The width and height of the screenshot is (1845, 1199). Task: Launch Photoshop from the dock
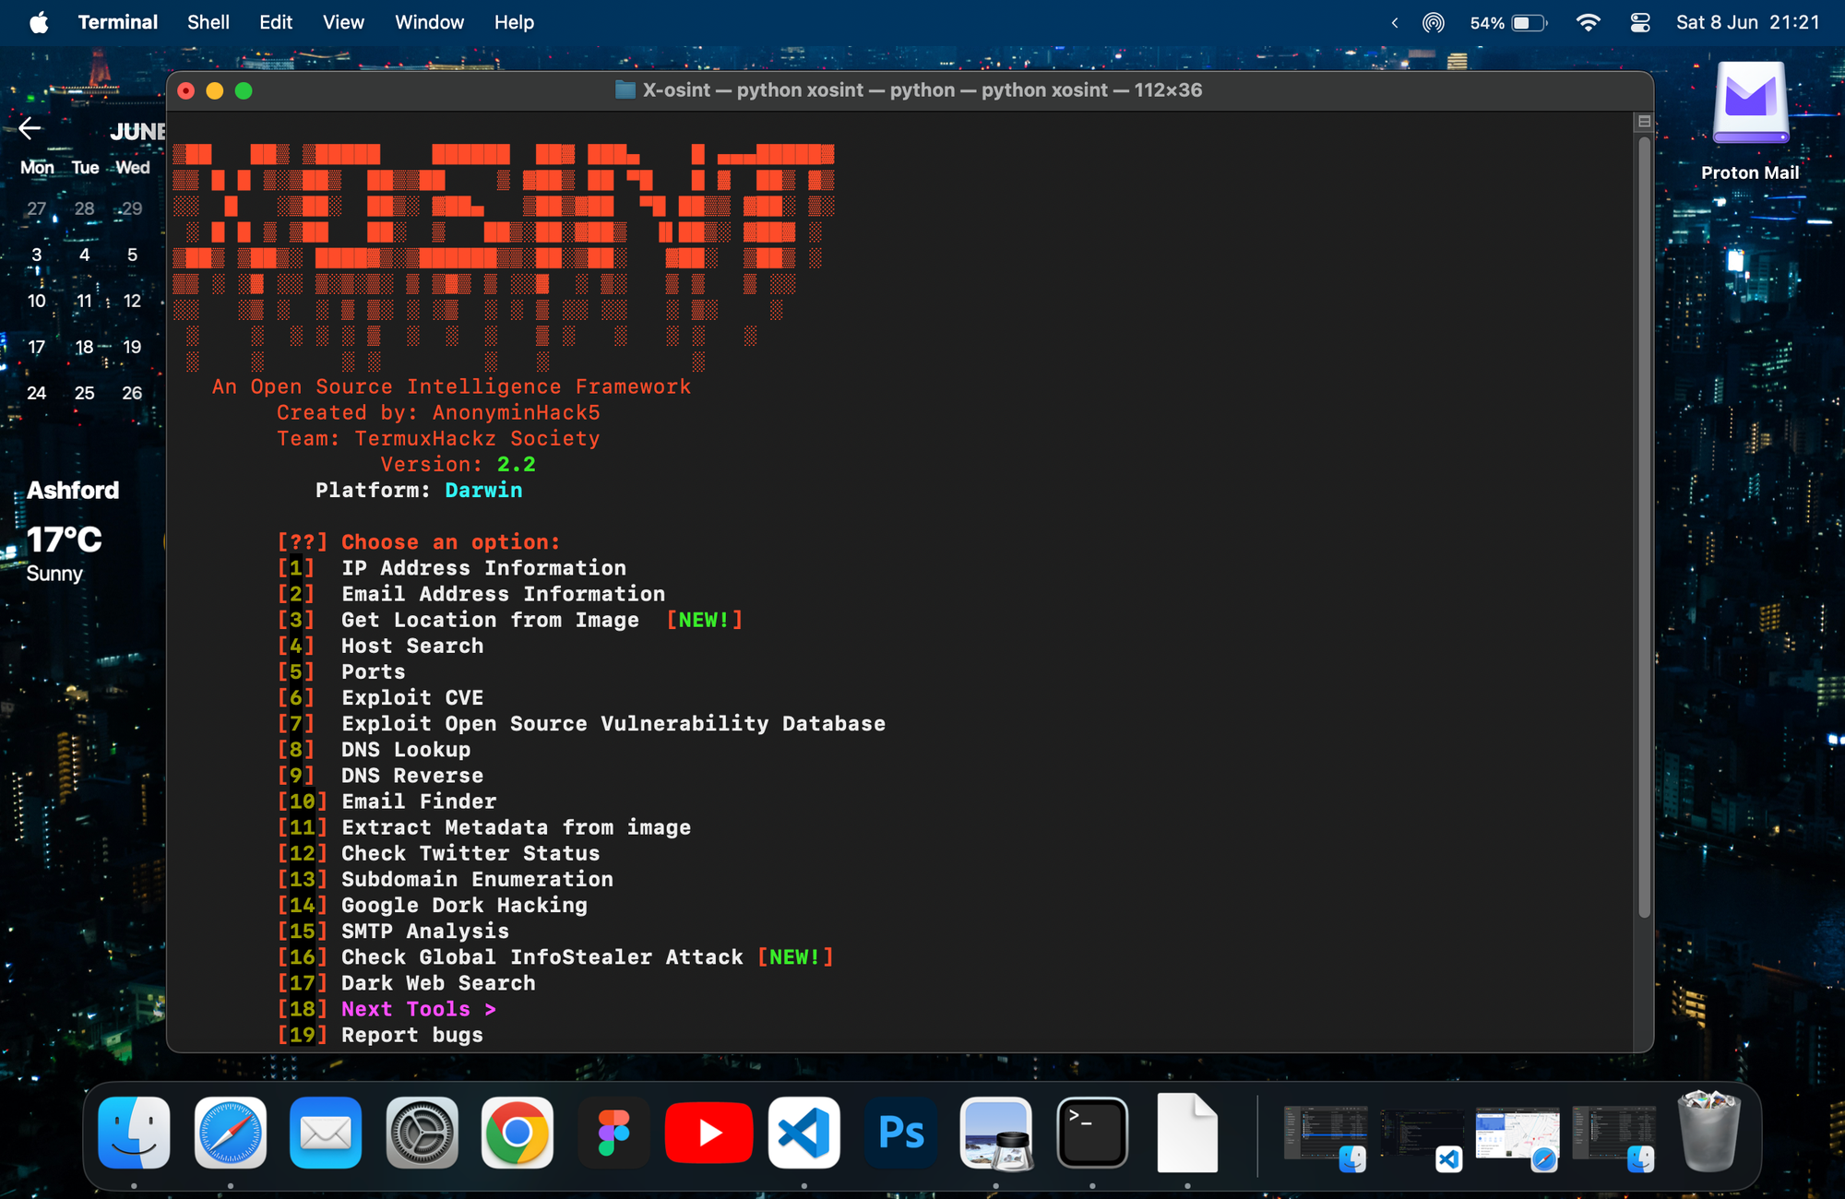point(901,1134)
